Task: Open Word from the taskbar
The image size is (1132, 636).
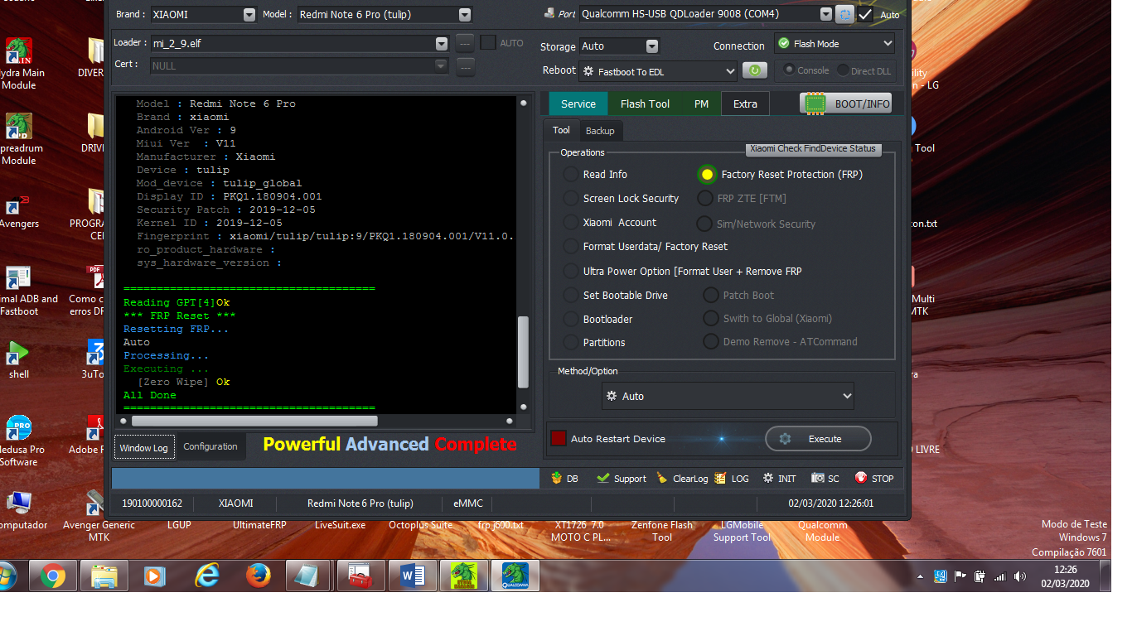Action: pos(413,576)
